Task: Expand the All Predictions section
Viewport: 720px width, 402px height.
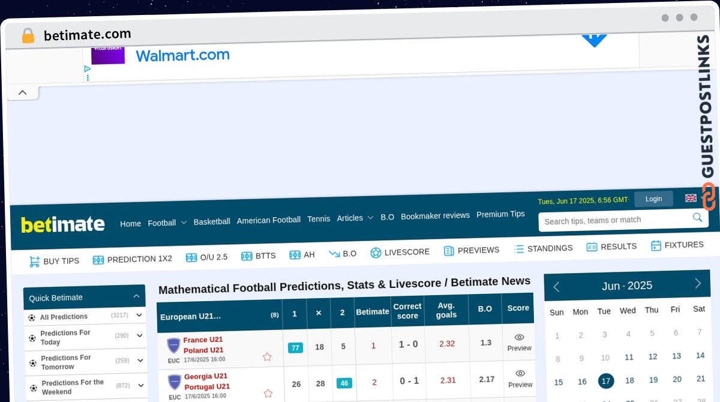Action: pos(139,314)
